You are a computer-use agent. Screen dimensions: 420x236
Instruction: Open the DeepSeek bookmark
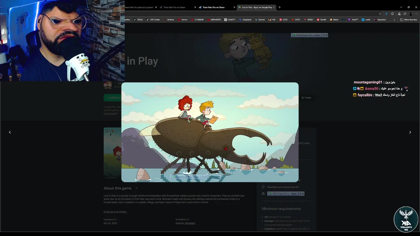pos(245,20)
